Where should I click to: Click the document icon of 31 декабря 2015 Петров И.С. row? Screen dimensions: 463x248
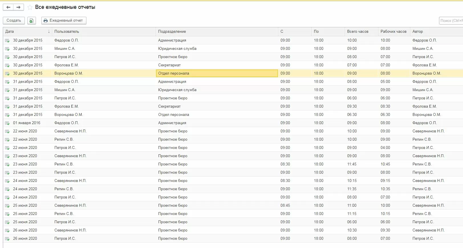pos(7,98)
